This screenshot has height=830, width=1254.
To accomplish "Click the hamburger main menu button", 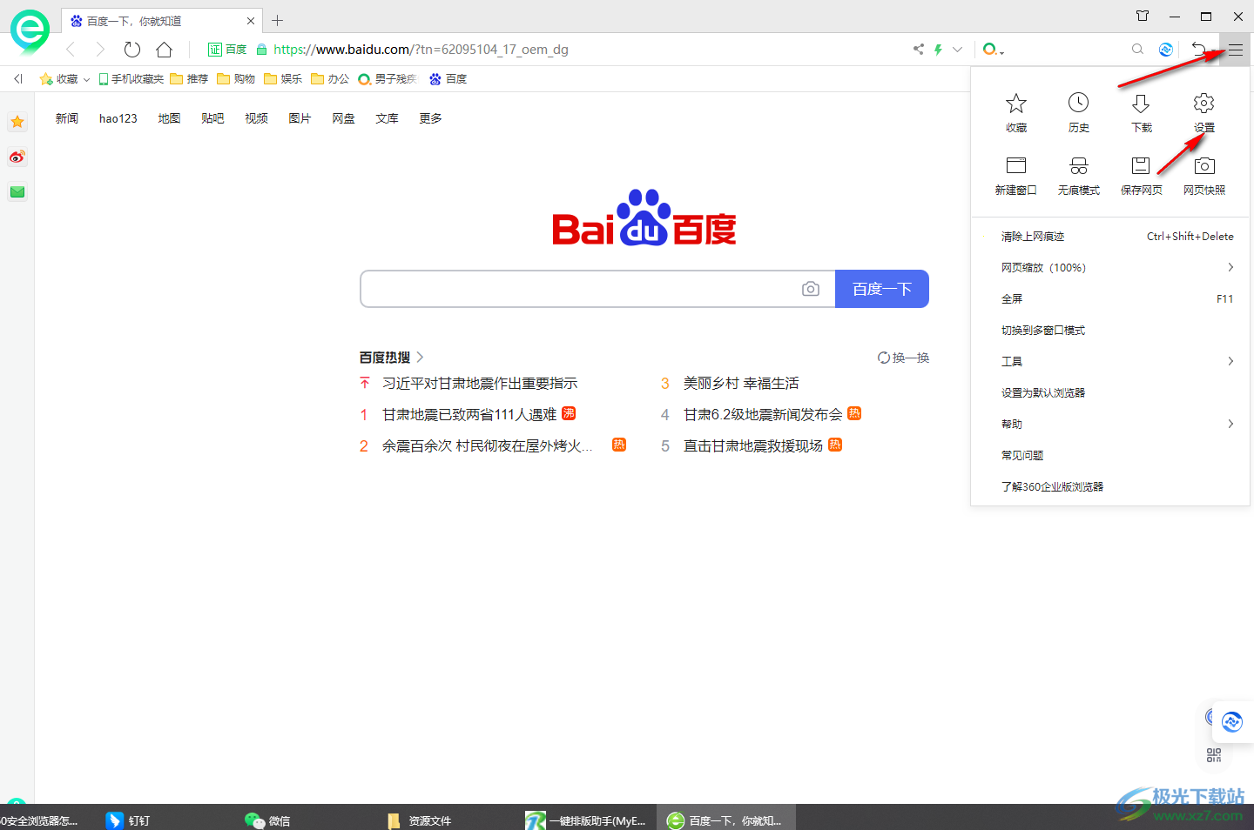I will point(1235,50).
